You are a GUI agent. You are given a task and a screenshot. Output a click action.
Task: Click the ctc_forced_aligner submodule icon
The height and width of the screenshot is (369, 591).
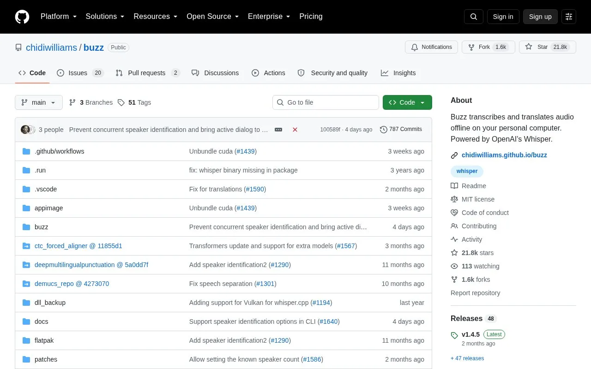click(x=26, y=246)
